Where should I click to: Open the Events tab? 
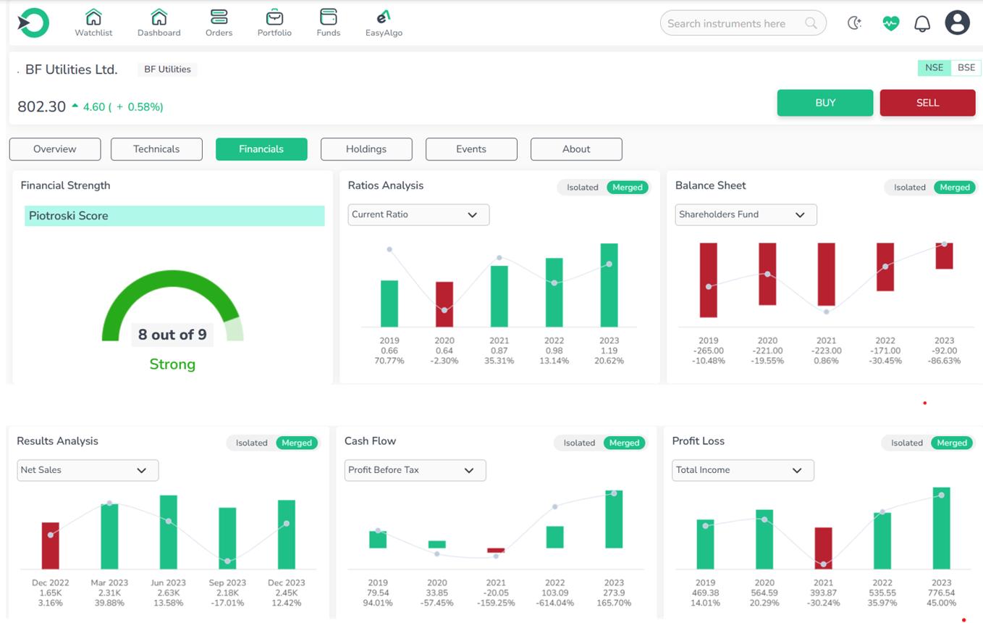(471, 149)
